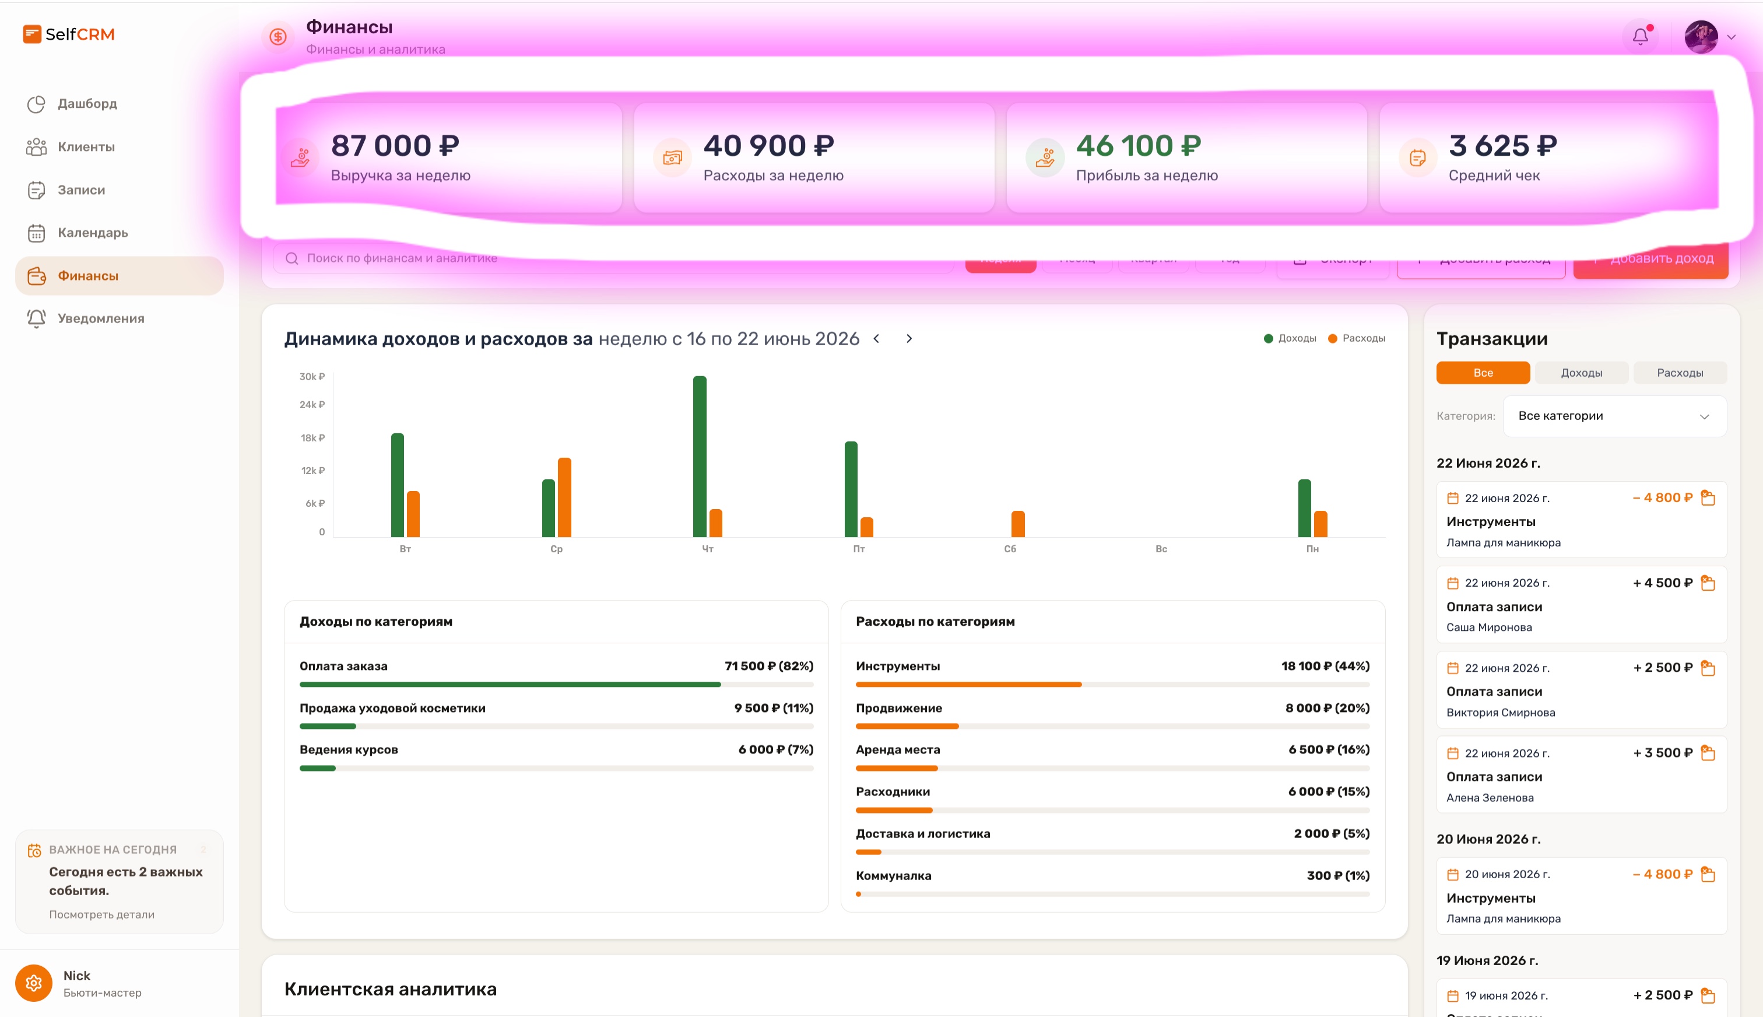Screen dimensions: 1763x1017
Task: Expand the profile menu chevron beside the avatar
Action: [1732, 38]
